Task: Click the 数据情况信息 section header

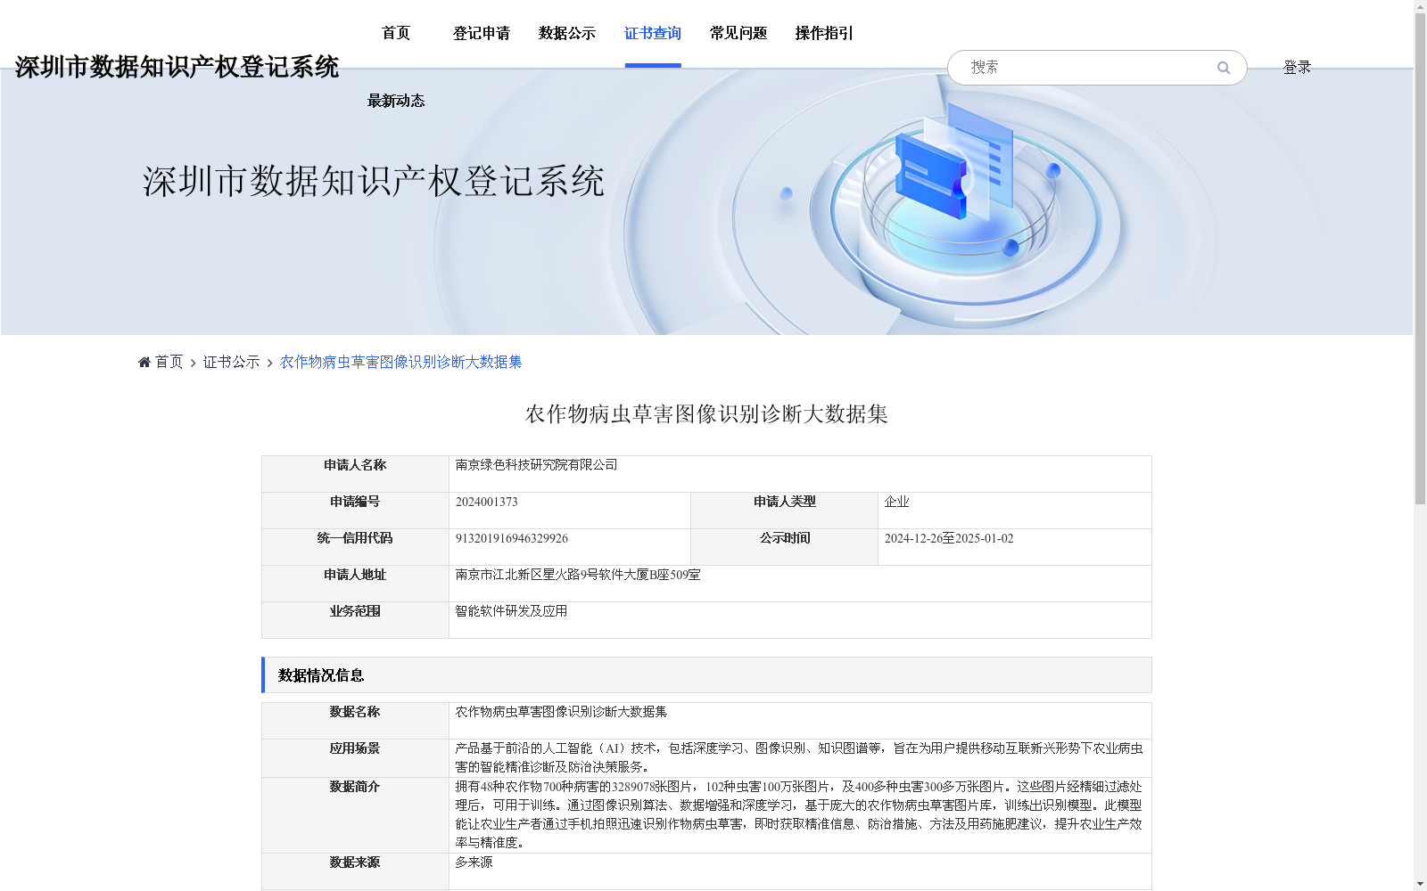Action: pyautogui.click(x=319, y=675)
